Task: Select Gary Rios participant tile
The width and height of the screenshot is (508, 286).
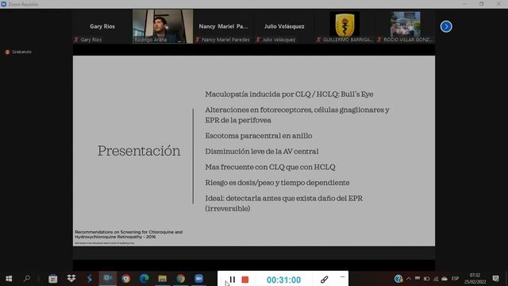Action: pos(102,26)
